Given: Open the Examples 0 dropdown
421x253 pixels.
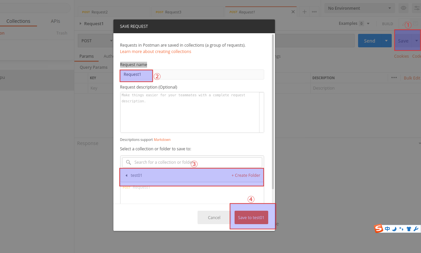Looking at the screenshot, I should tap(354, 23).
